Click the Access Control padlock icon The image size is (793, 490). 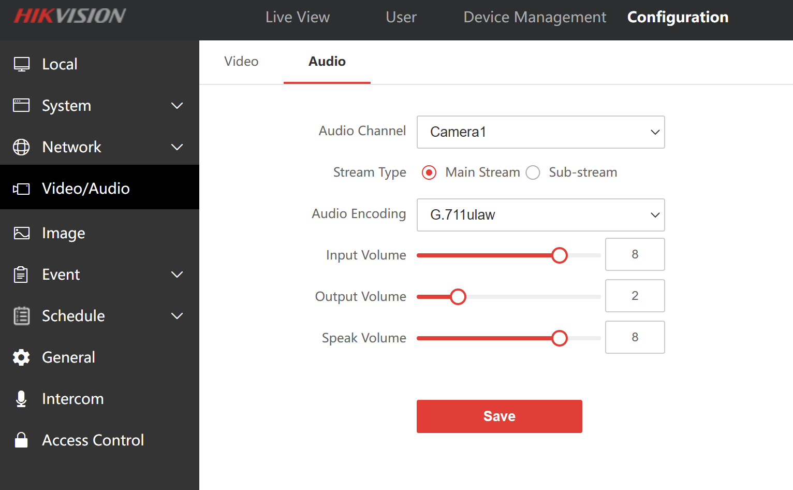(x=21, y=440)
